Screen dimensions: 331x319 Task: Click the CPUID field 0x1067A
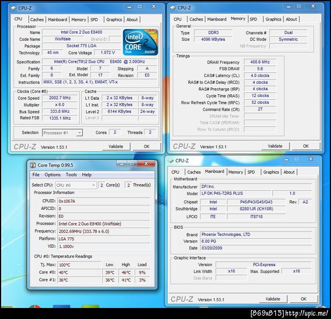tap(104, 201)
